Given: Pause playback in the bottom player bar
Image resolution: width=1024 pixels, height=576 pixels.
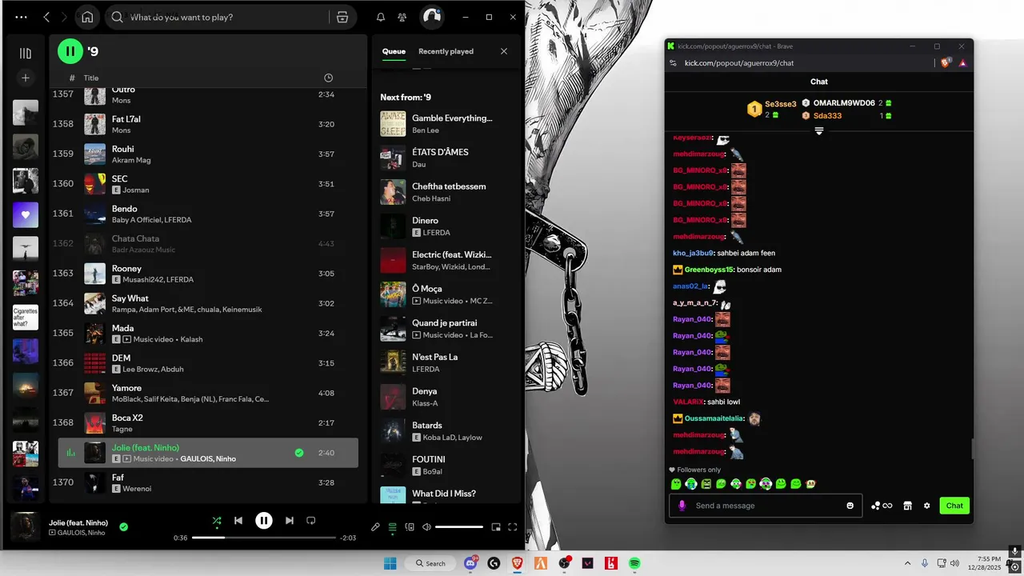Looking at the screenshot, I should tap(264, 521).
